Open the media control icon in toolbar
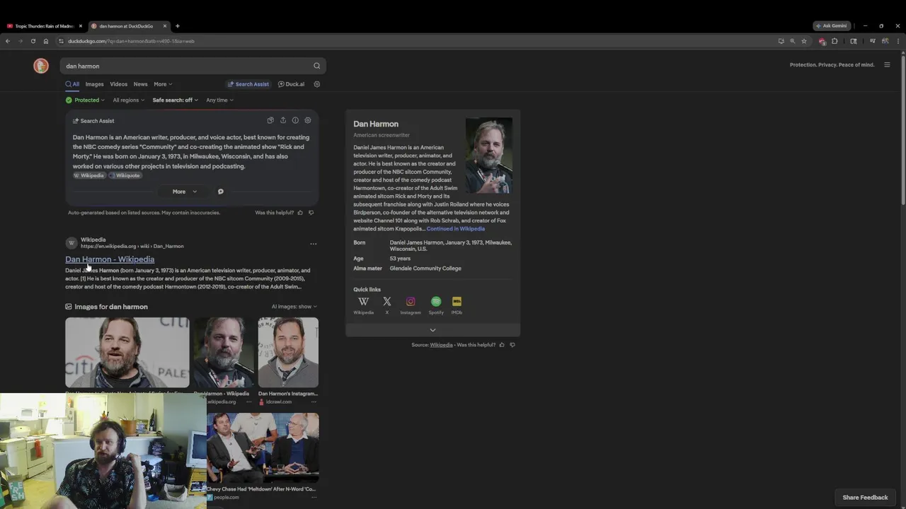Screen dimensions: 906x509 point(872,41)
